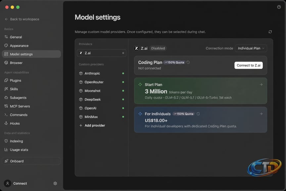Open the Usage stats page
The image size is (286, 191).
[31, 150]
